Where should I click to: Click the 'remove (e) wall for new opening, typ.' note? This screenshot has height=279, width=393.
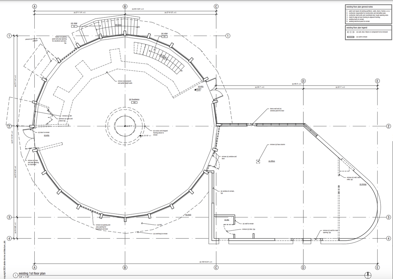331,231
